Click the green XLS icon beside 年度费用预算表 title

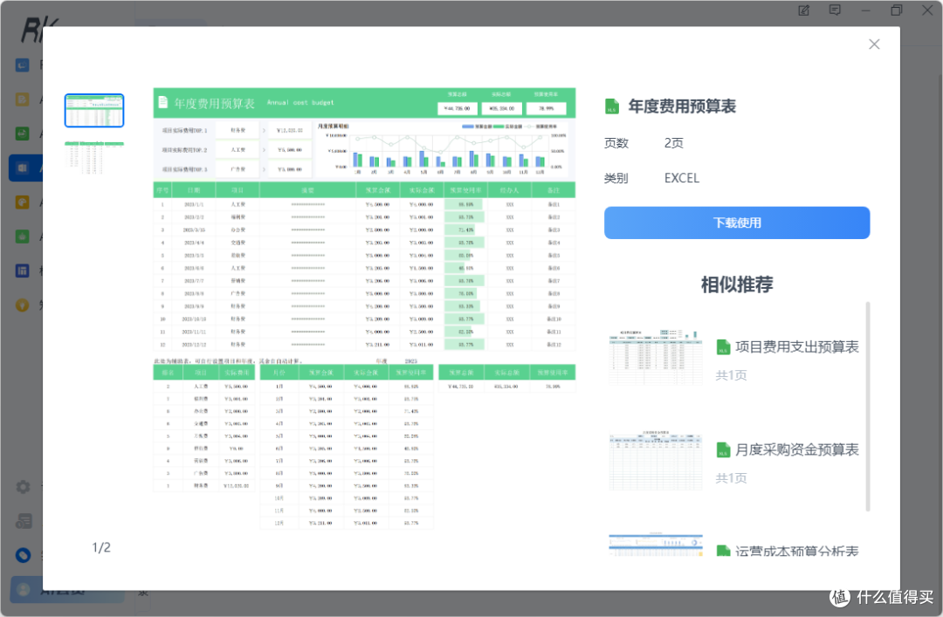click(x=611, y=106)
